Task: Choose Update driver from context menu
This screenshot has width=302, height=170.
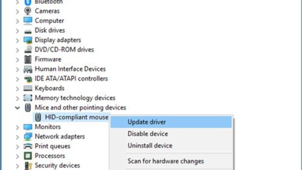Action: coord(147,122)
